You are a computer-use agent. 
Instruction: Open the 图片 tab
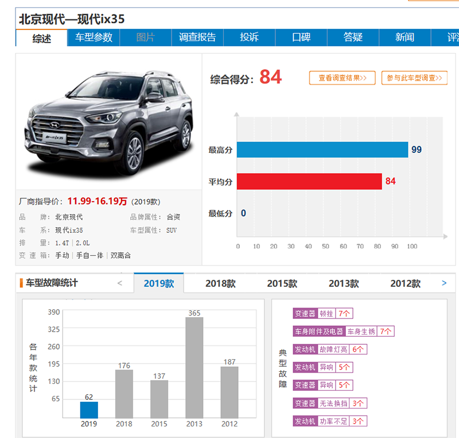pos(146,37)
